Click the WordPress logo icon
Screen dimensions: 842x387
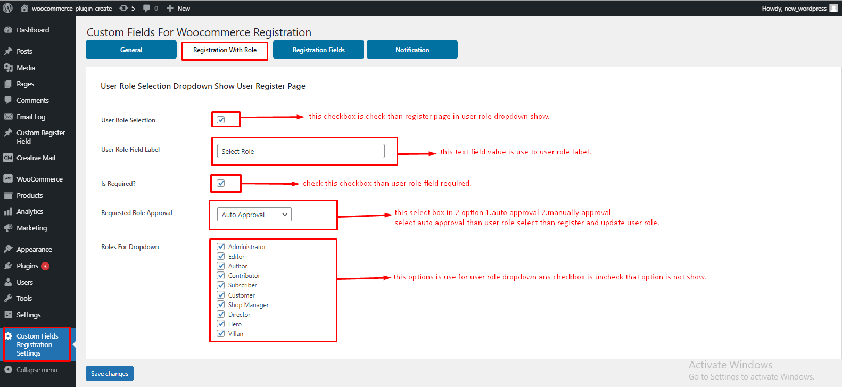pyautogui.click(x=8, y=8)
